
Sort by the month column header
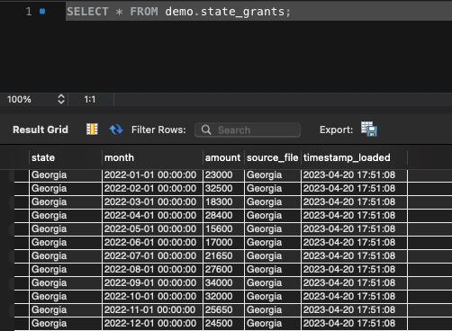point(152,157)
